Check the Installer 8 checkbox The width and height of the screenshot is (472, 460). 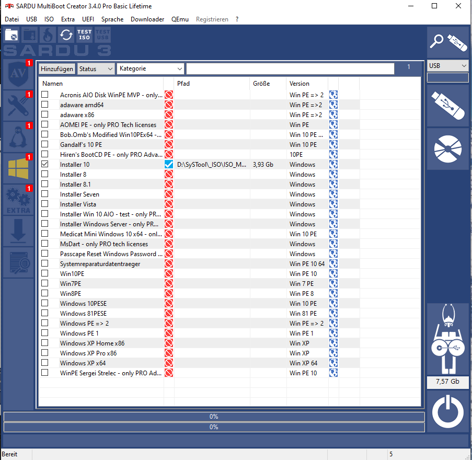point(45,174)
